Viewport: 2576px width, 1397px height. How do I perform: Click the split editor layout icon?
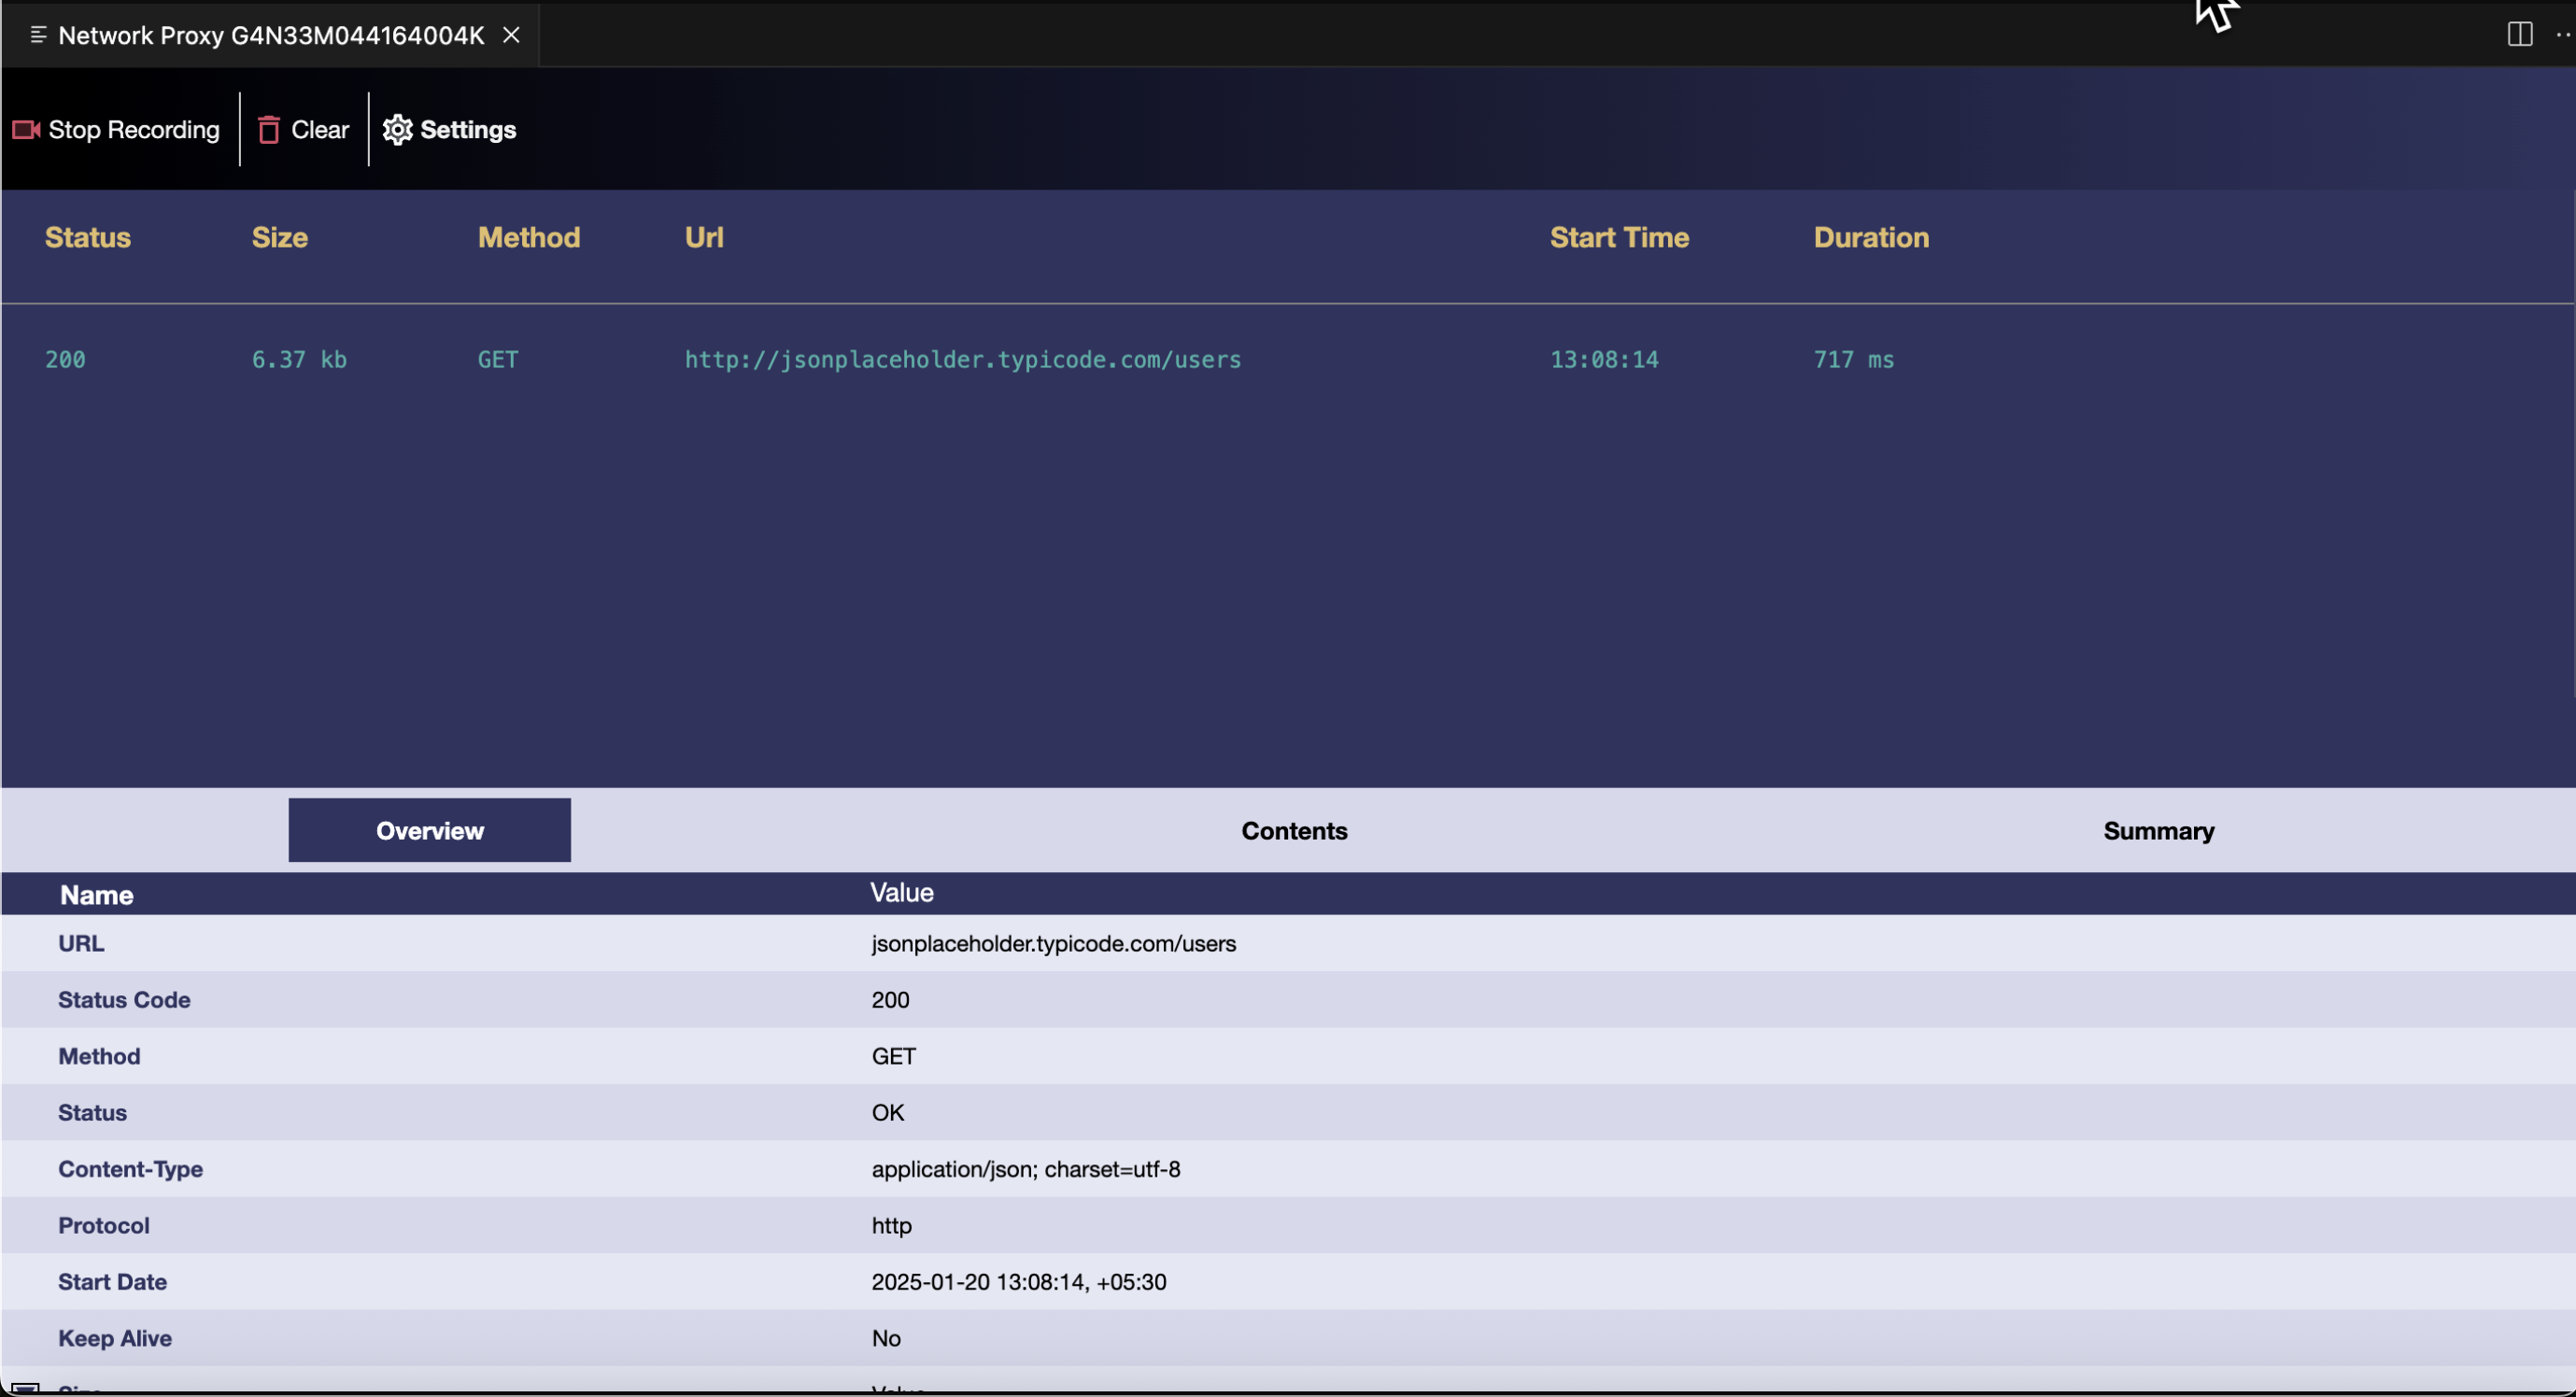[x=2519, y=35]
